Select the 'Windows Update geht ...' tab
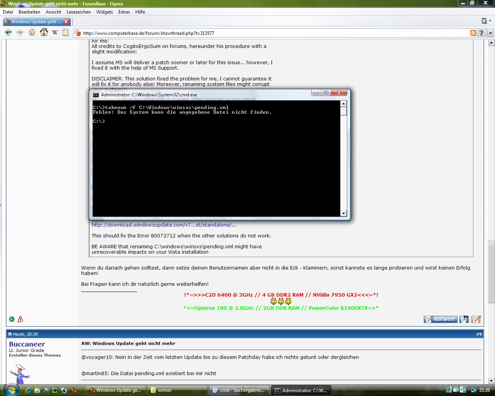This screenshot has width=495, height=396. [37, 22]
